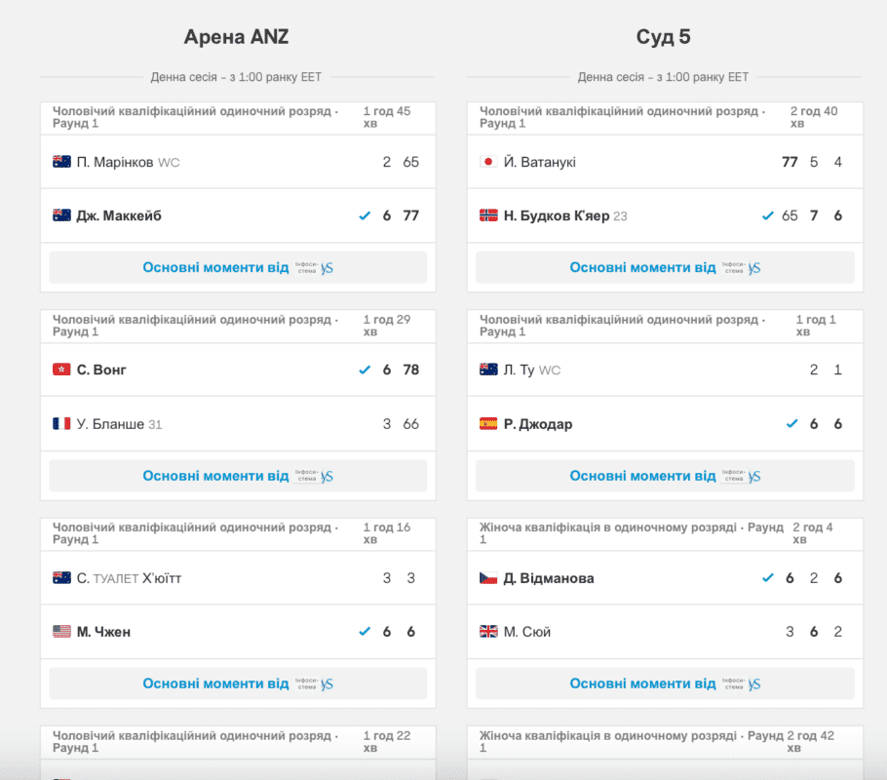Click the Суд 5 court heading

[664, 37]
